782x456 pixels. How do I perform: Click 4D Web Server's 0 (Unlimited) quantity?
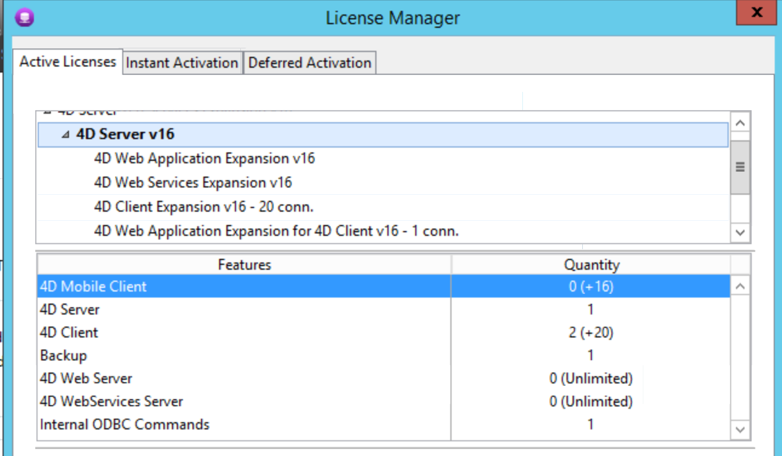[591, 378]
